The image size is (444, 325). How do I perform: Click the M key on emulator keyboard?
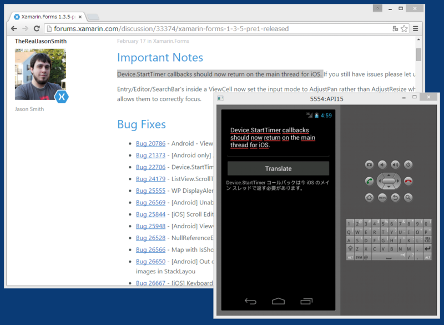tap(410, 248)
